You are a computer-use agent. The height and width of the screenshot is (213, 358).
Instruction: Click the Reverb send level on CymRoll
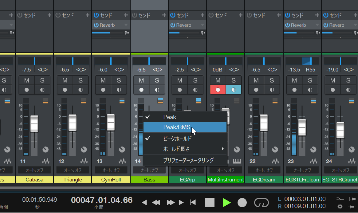pos(108,33)
